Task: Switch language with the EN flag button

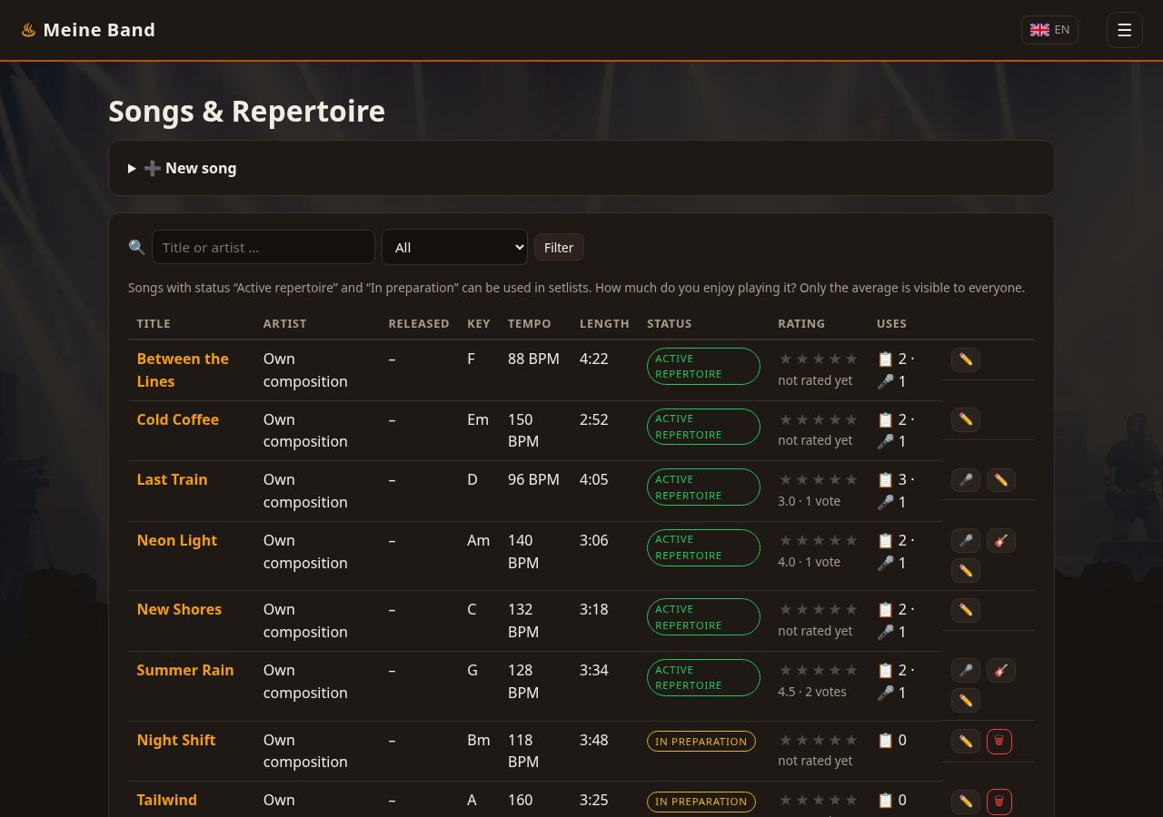Action: click(x=1049, y=30)
